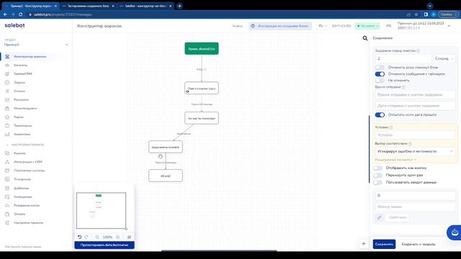
Task: Click Сохранить button
Action: 384,244
